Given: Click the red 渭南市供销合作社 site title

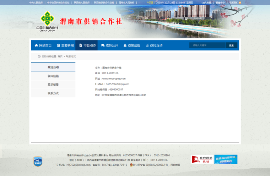Looking at the screenshot, I should point(91,22).
